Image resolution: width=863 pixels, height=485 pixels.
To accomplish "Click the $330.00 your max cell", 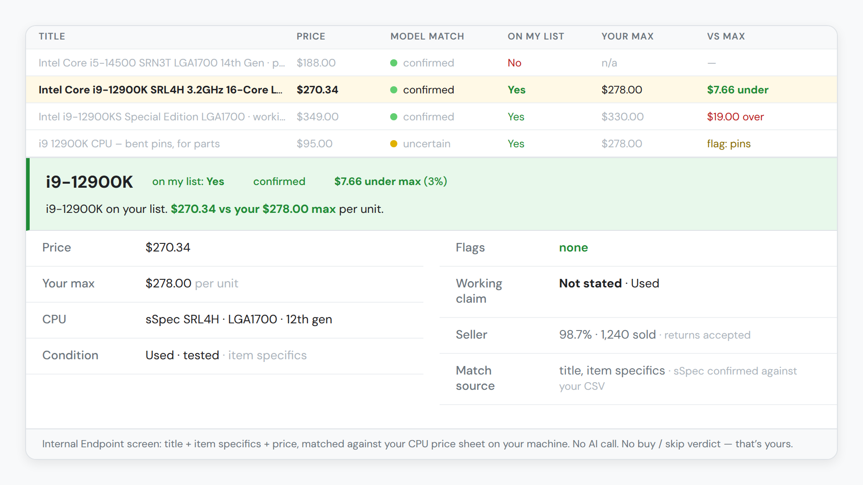I will 623,117.
